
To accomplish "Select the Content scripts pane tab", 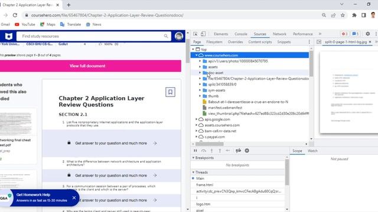I will [260, 42].
